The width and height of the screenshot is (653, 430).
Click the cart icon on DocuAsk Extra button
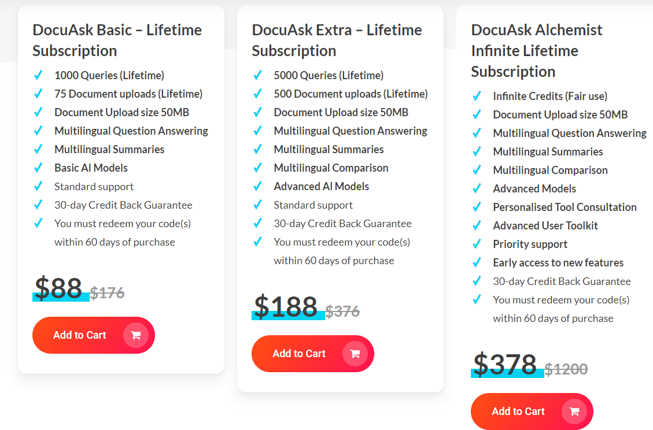[355, 353]
